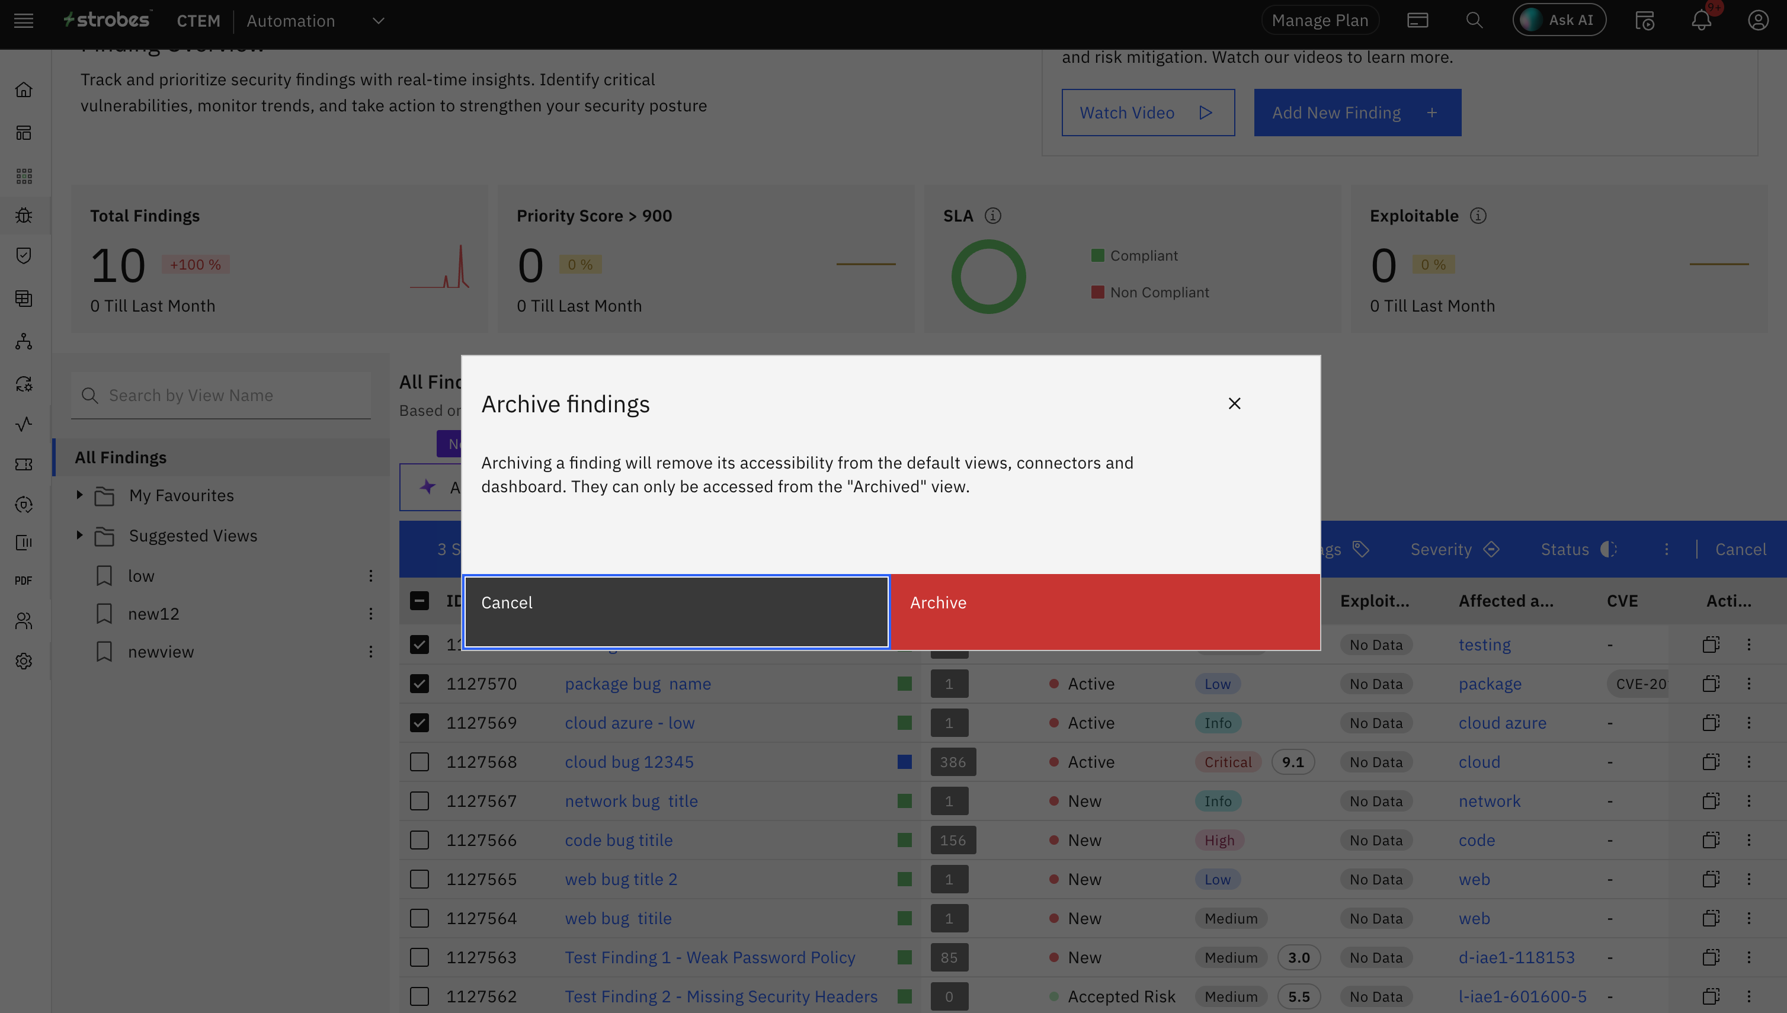Click the Total Findings trend sparkline
Screen dimensions: 1787x1013
(x=440, y=268)
